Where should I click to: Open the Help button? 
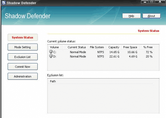pyautogui.click(x=131, y=16)
